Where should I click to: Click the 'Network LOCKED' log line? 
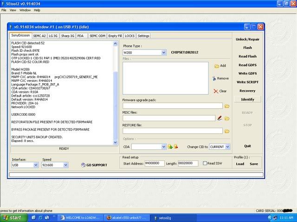(23, 107)
